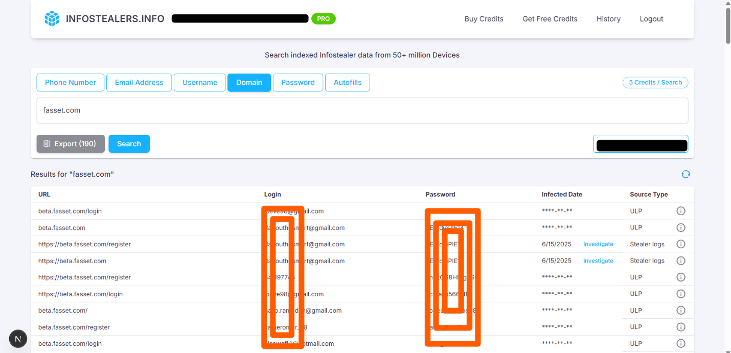Switch to the Phone Number search tab

[71, 82]
